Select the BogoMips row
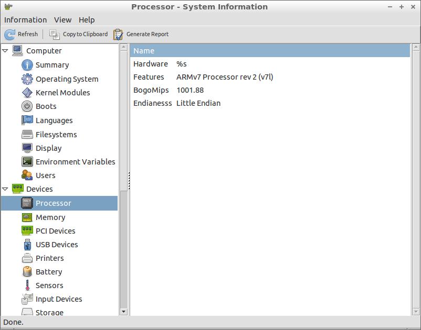 point(270,90)
